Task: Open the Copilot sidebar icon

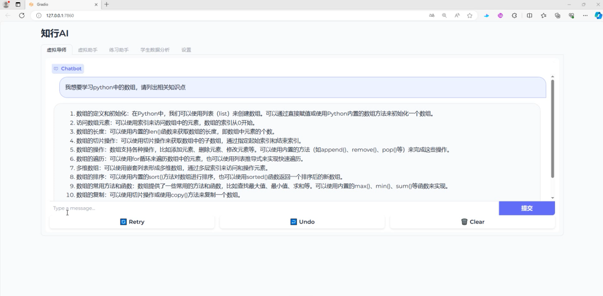Action: click(598, 16)
